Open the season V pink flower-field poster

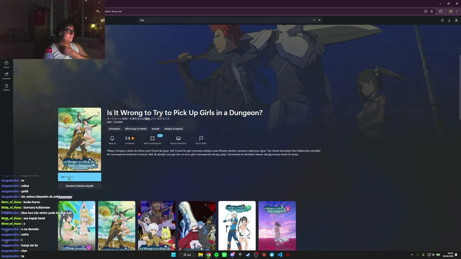click(277, 226)
